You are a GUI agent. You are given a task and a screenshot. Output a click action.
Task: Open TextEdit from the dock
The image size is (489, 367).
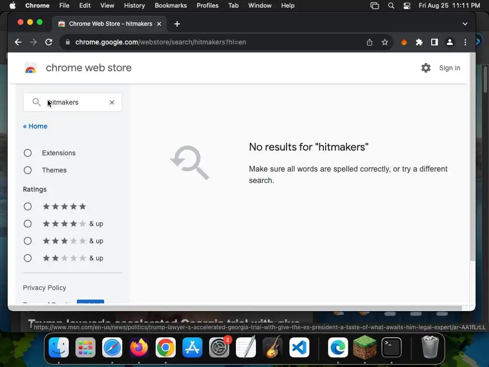(246, 347)
